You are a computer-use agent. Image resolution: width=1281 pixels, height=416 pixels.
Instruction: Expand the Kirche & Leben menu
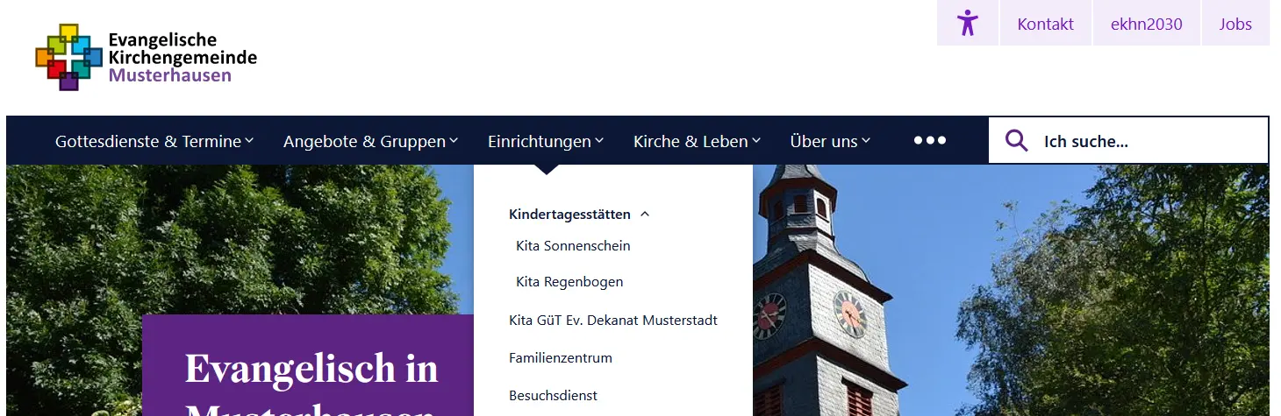pos(697,141)
